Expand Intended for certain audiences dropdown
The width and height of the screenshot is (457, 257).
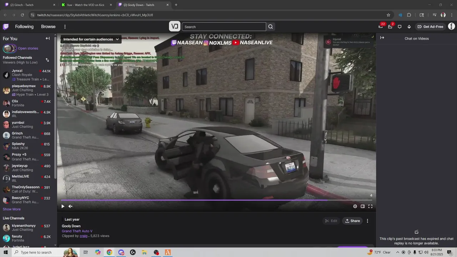coord(91,39)
